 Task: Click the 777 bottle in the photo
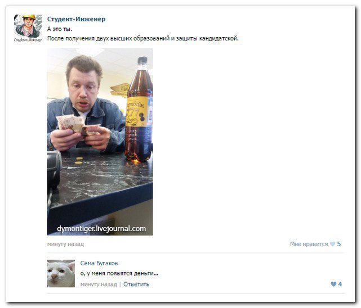point(139,109)
